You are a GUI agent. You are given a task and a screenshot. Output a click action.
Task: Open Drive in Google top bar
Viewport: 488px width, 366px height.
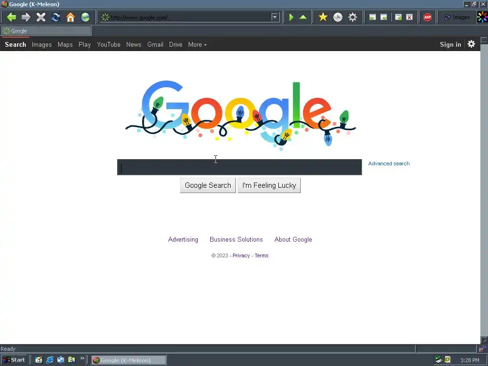175,44
